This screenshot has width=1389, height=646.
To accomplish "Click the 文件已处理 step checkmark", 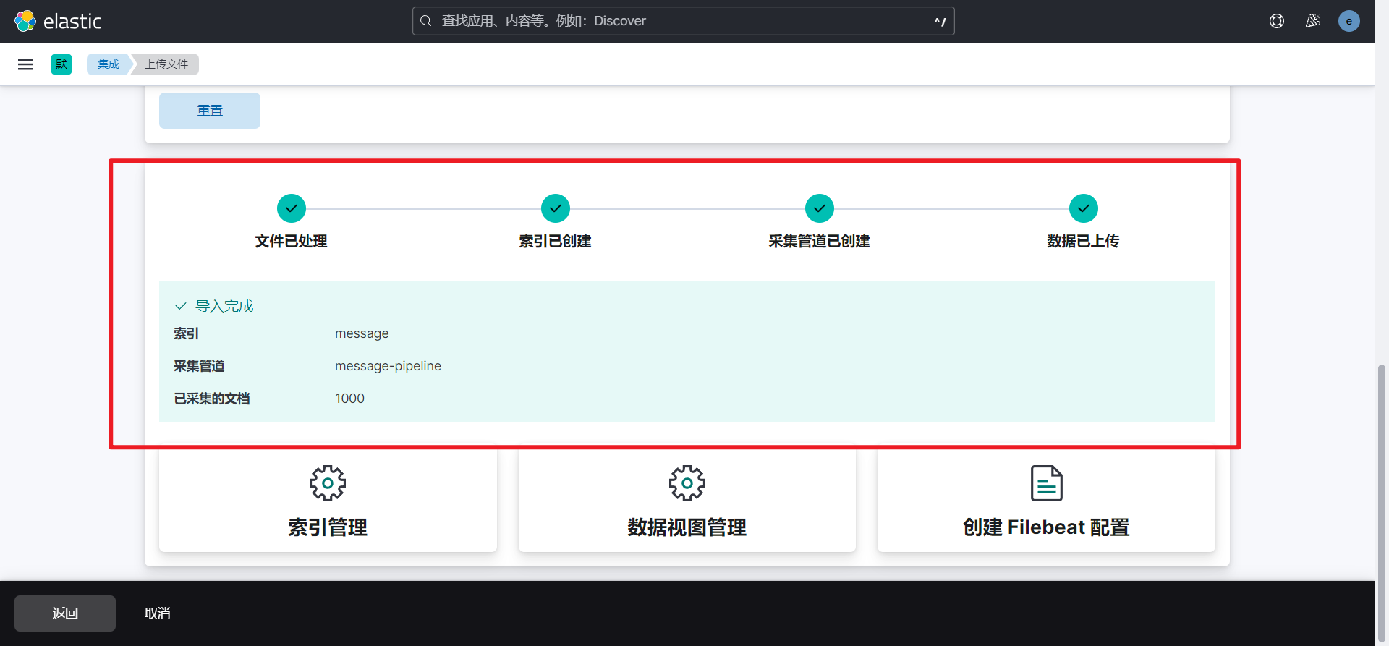I will coord(292,208).
